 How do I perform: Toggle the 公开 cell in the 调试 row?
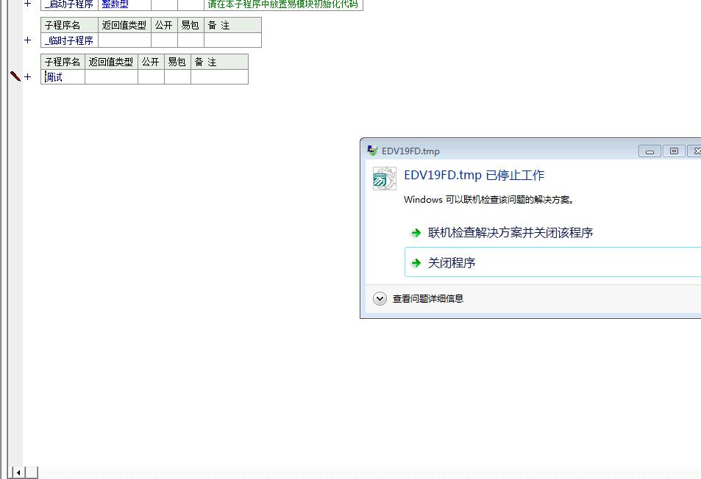151,77
